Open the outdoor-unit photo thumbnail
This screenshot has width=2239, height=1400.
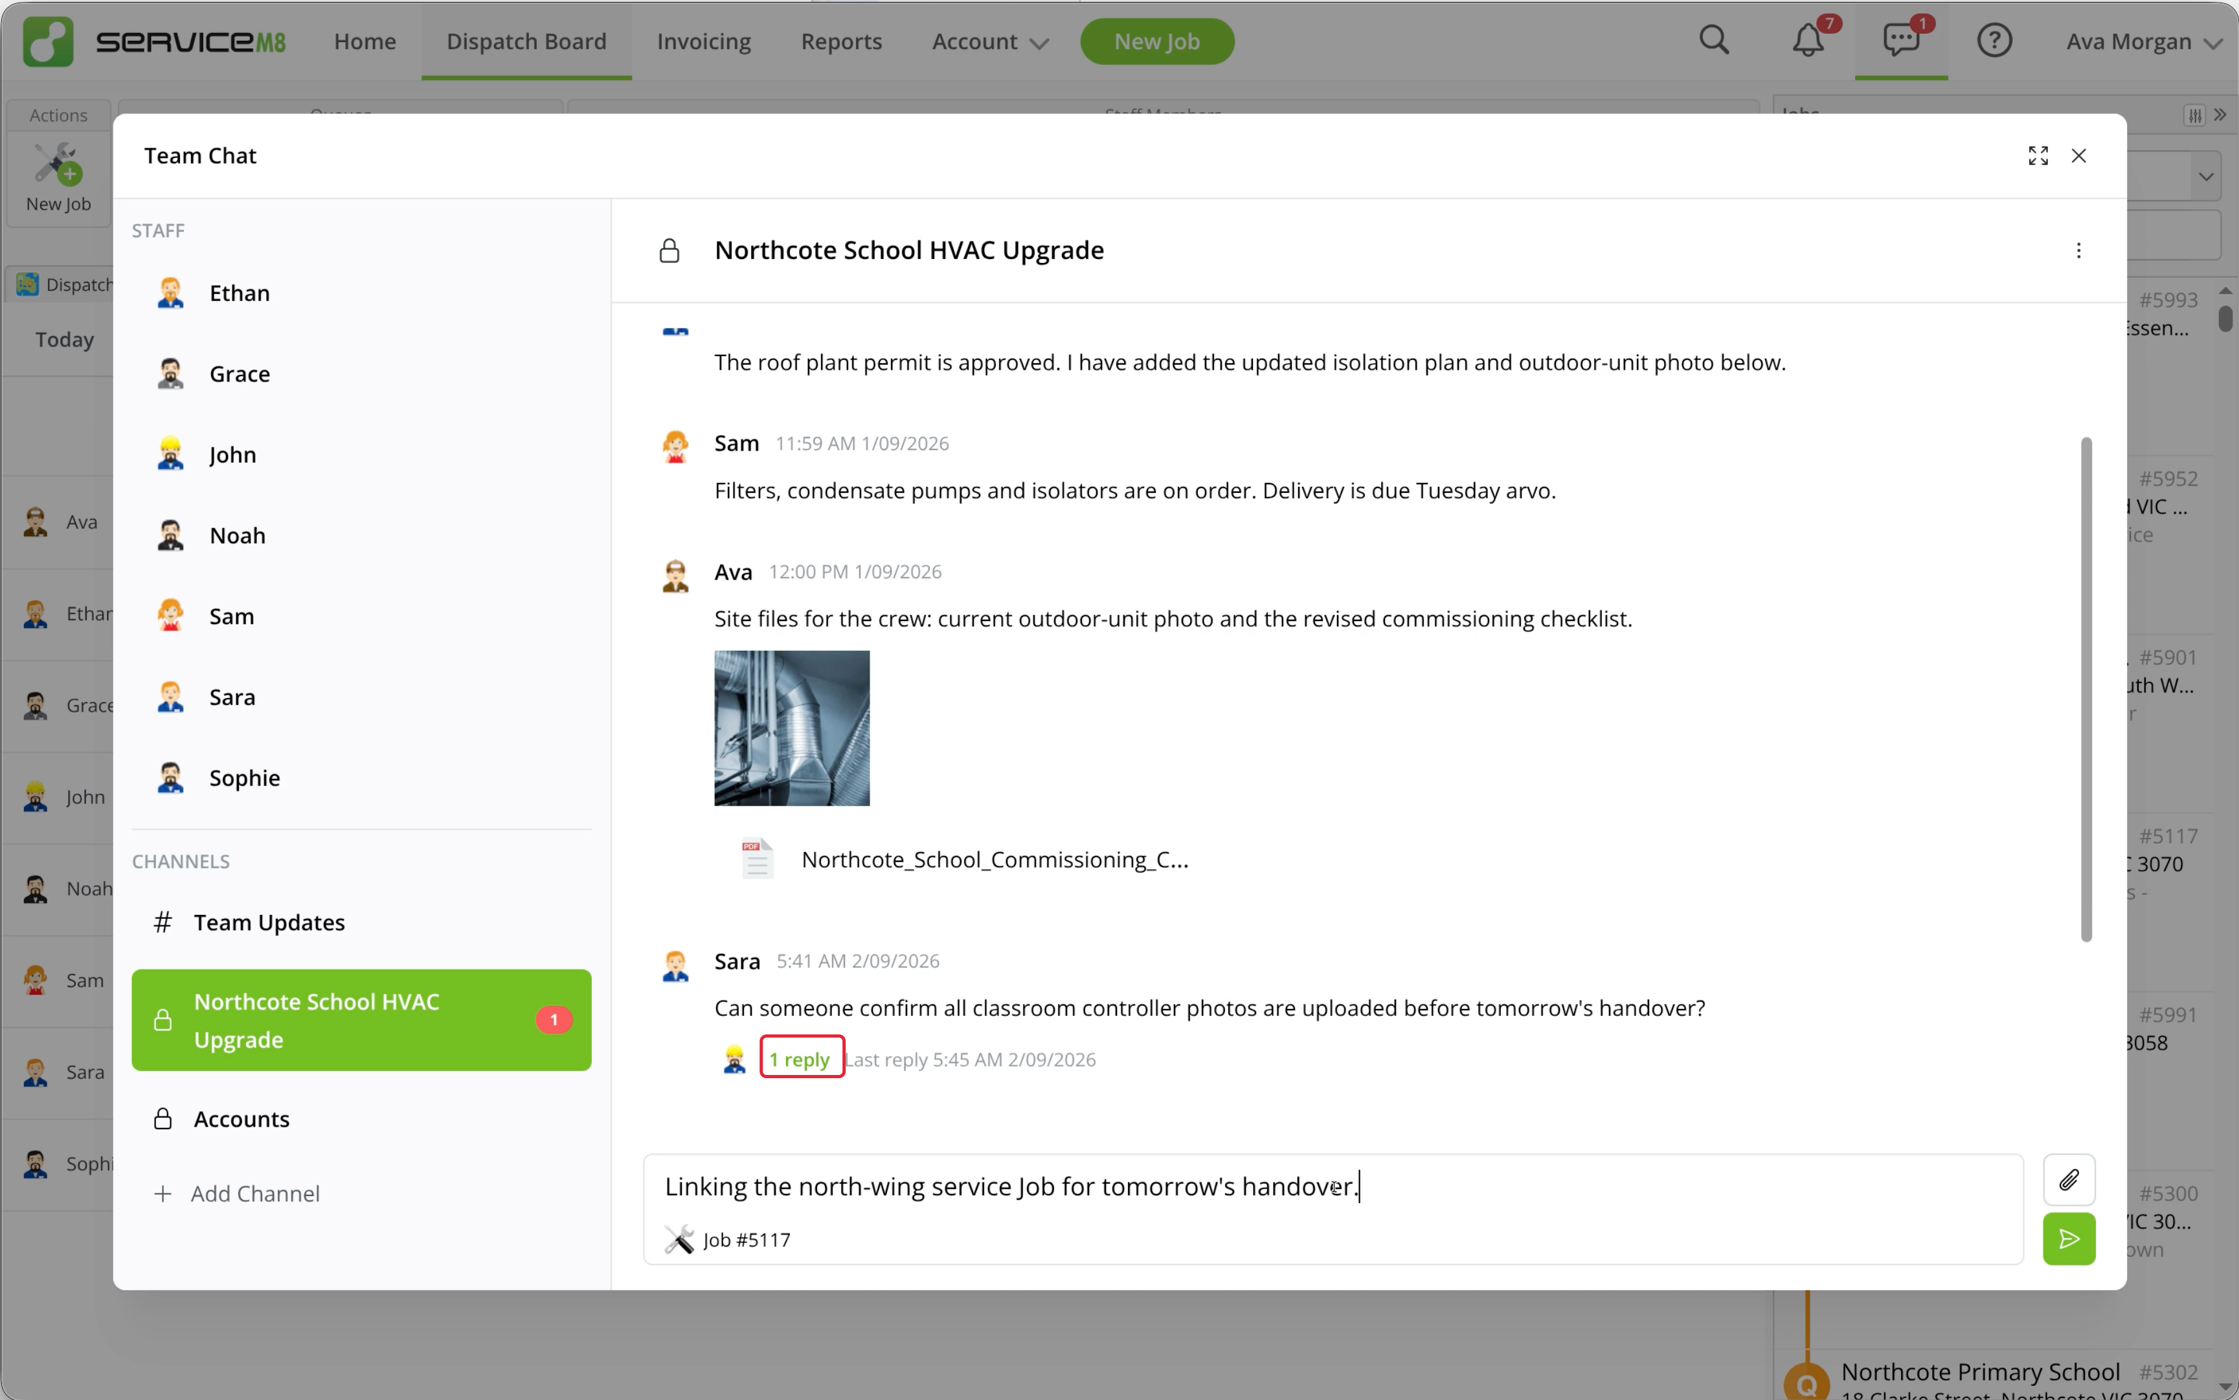(791, 728)
